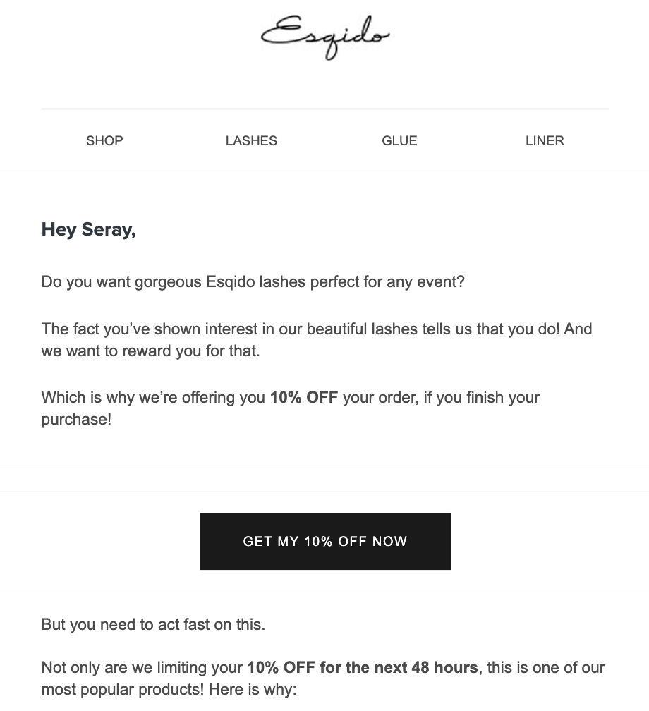Image resolution: width=649 pixels, height=711 pixels.
Task: Click the bold "10% OFF" in offer sentence
Action: (x=304, y=398)
